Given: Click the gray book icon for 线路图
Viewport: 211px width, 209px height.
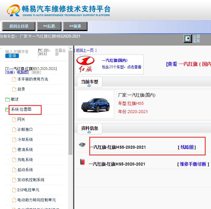Looking at the screenshot, I should [82, 145].
